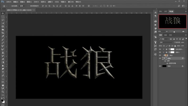Collapse effects list on 战狼 layer
The height and width of the screenshot is (106, 188).
click(x=185, y=58)
